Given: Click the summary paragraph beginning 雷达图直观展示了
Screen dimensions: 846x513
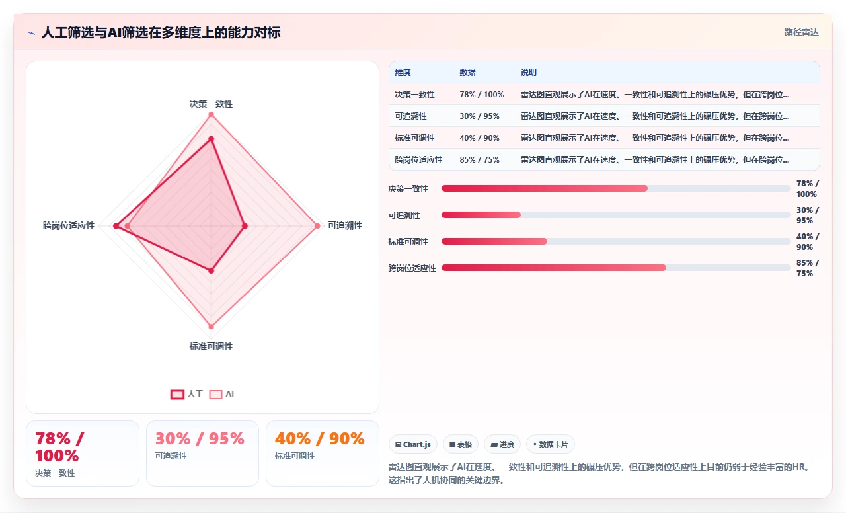Looking at the screenshot, I should pos(599,473).
